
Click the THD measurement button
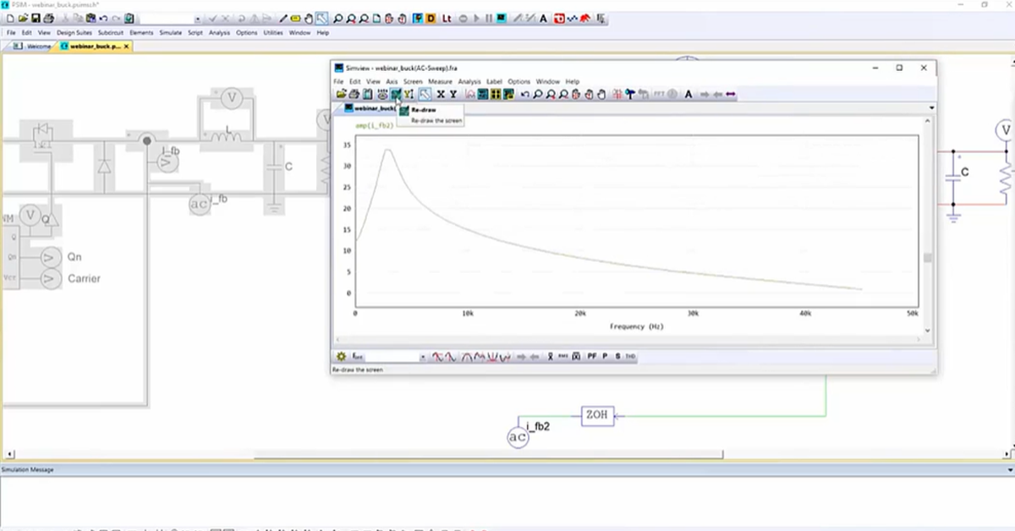[x=630, y=357]
